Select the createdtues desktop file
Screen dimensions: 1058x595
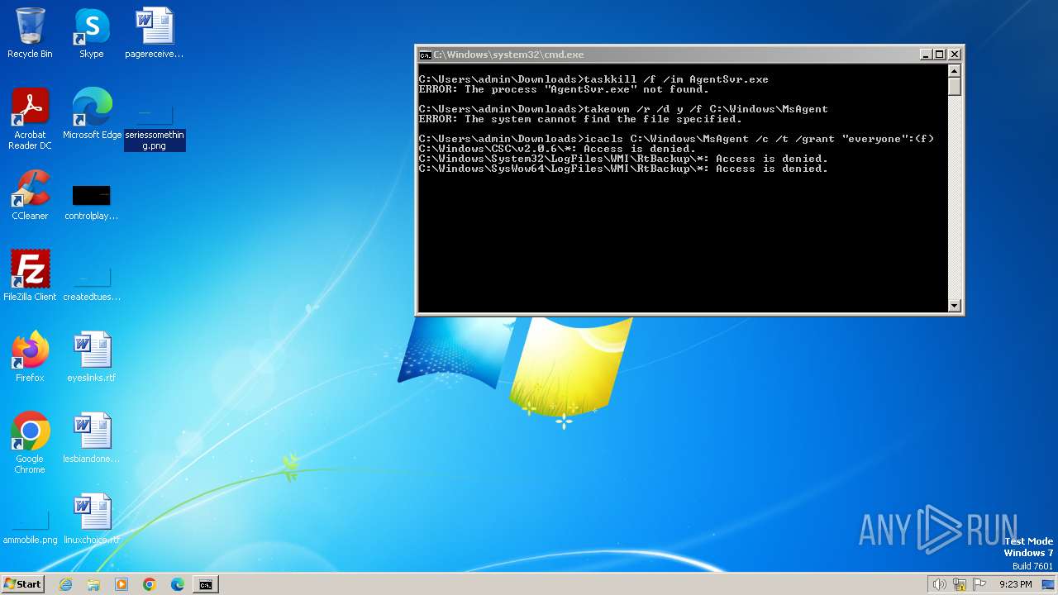pyautogui.click(x=91, y=284)
